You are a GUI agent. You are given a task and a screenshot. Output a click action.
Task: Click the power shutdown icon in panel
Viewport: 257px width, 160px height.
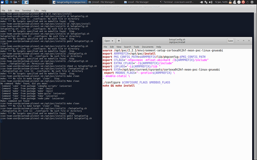pos(252,2)
